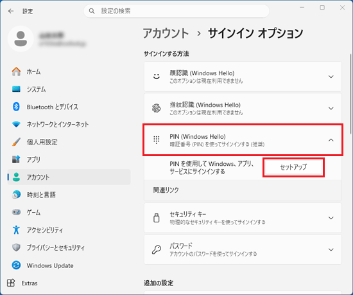The width and height of the screenshot is (353, 295).
Task: Click the fingerprint icon
Action: coord(157,108)
